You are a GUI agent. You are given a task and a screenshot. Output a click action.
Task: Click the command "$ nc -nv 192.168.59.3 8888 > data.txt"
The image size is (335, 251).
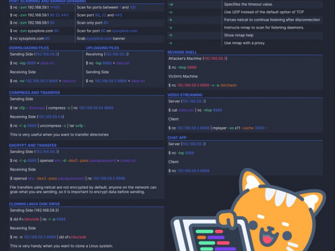[43, 81]
